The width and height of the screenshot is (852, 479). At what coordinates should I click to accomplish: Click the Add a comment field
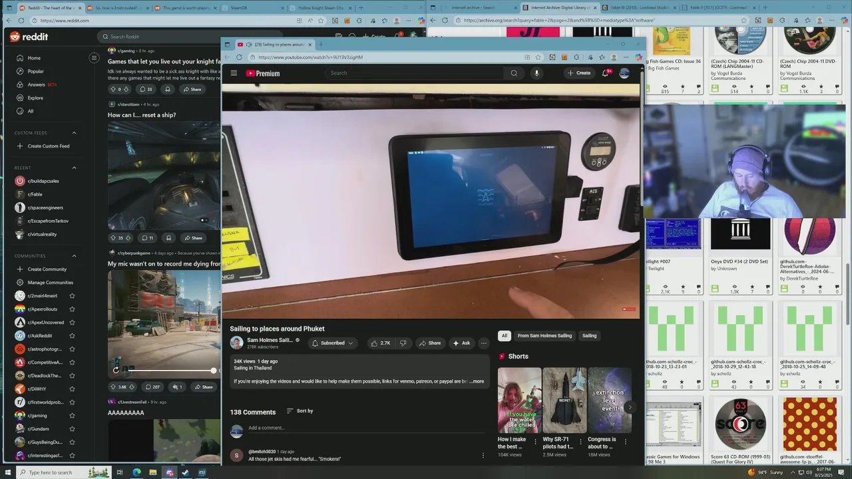point(366,428)
